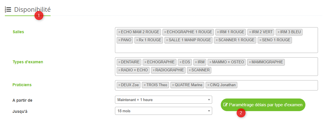
Task: Click Paramétrage délais par type d'examen button
Action: [263, 105]
